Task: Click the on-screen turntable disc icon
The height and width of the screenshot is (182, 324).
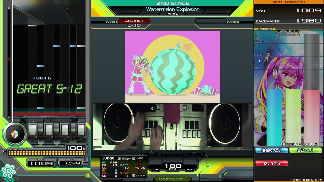Action: [x=15, y=134]
